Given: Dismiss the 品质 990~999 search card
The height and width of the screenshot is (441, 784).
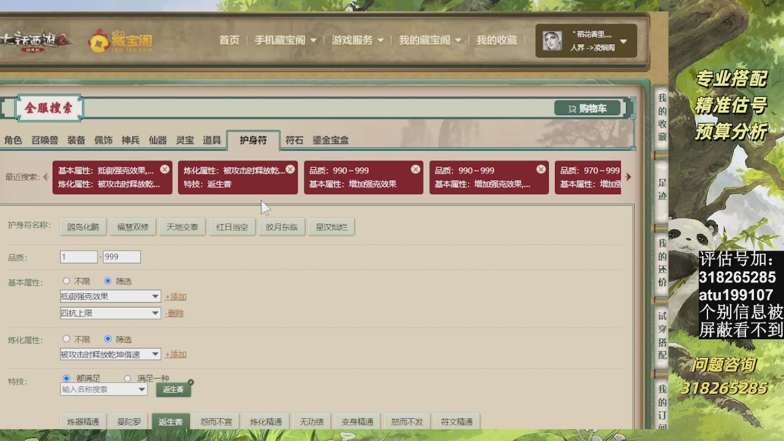Looking at the screenshot, I should [415, 170].
